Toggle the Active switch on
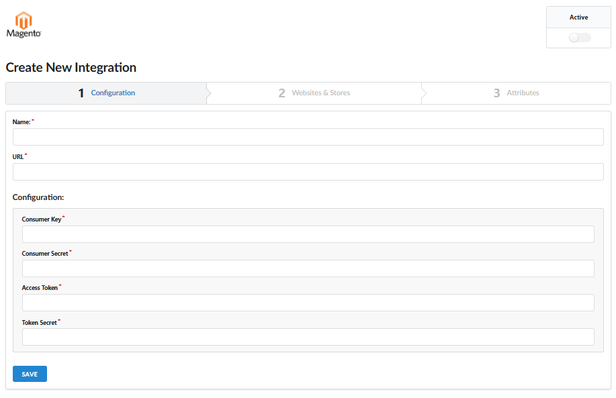The width and height of the screenshot is (616, 398). (579, 38)
